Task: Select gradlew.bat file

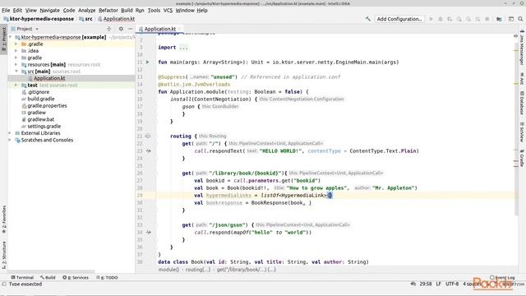Action: [x=40, y=119]
